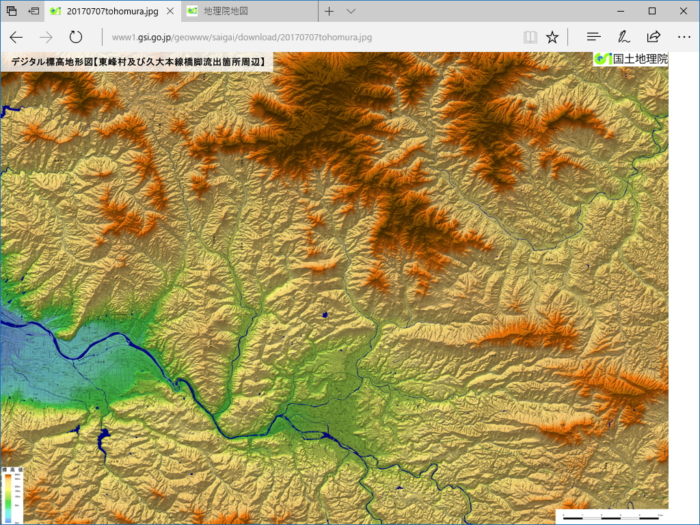
Task: Minimize the browser window
Action: point(621,11)
